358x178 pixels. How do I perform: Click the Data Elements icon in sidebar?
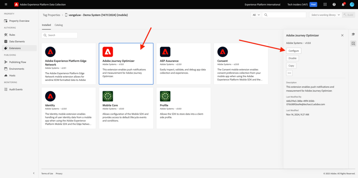coord(6,41)
